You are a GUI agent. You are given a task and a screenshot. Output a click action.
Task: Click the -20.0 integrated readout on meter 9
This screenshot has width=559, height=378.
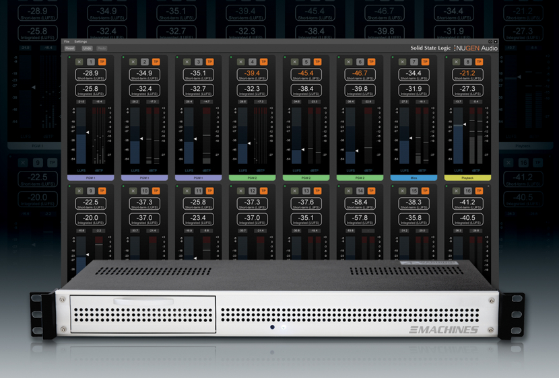pyautogui.click(x=90, y=219)
